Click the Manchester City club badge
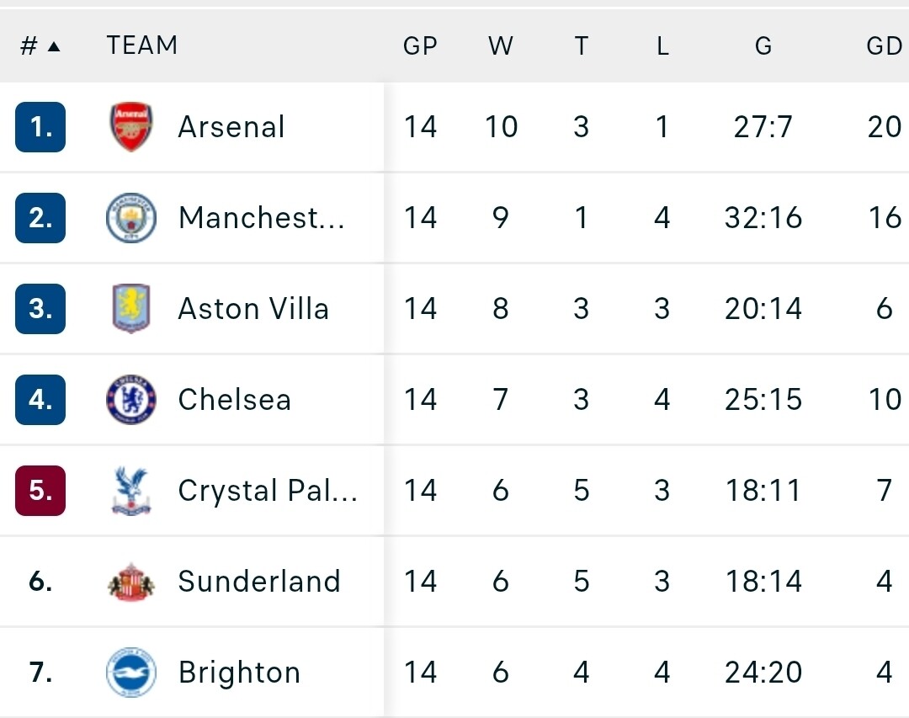Image resolution: width=909 pixels, height=718 pixels. point(131,218)
